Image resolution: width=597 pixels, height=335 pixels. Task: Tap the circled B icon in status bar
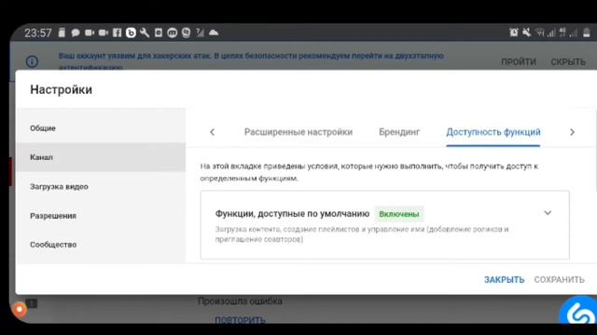click(131, 33)
